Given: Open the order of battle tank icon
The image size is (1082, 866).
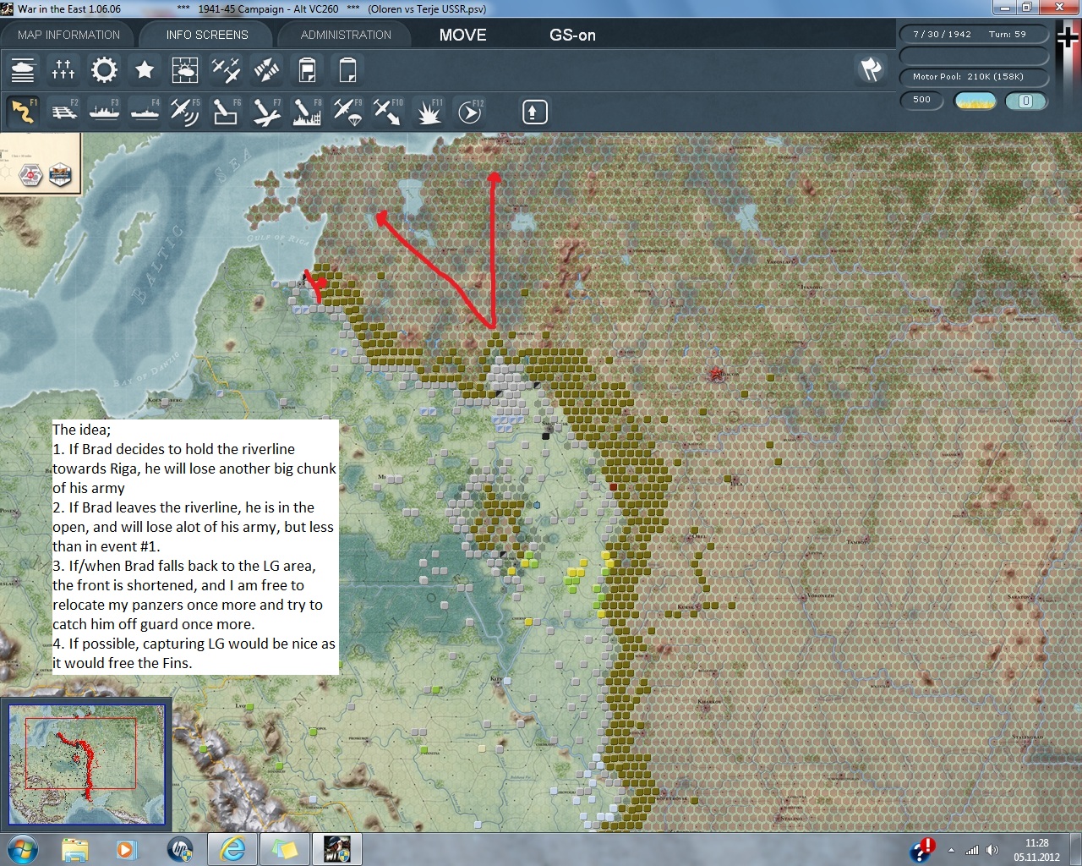Looking at the screenshot, I should [x=23, y=69].
